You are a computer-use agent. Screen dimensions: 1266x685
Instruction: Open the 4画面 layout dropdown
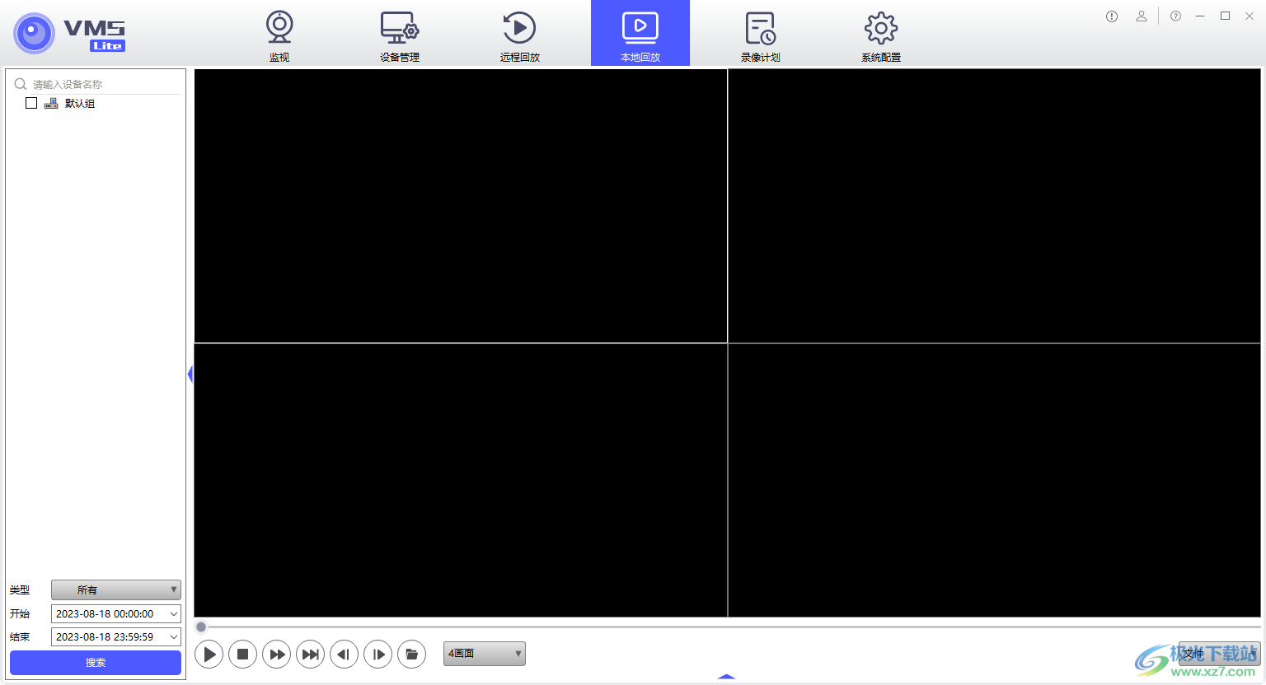[x=484, y=654]
